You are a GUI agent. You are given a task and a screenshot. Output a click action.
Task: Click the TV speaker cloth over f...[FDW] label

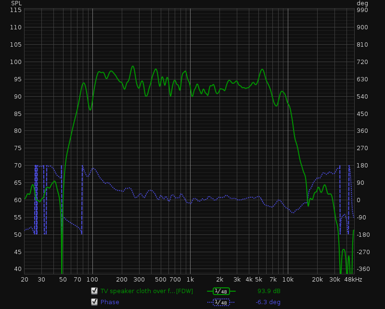pos(147,291)
